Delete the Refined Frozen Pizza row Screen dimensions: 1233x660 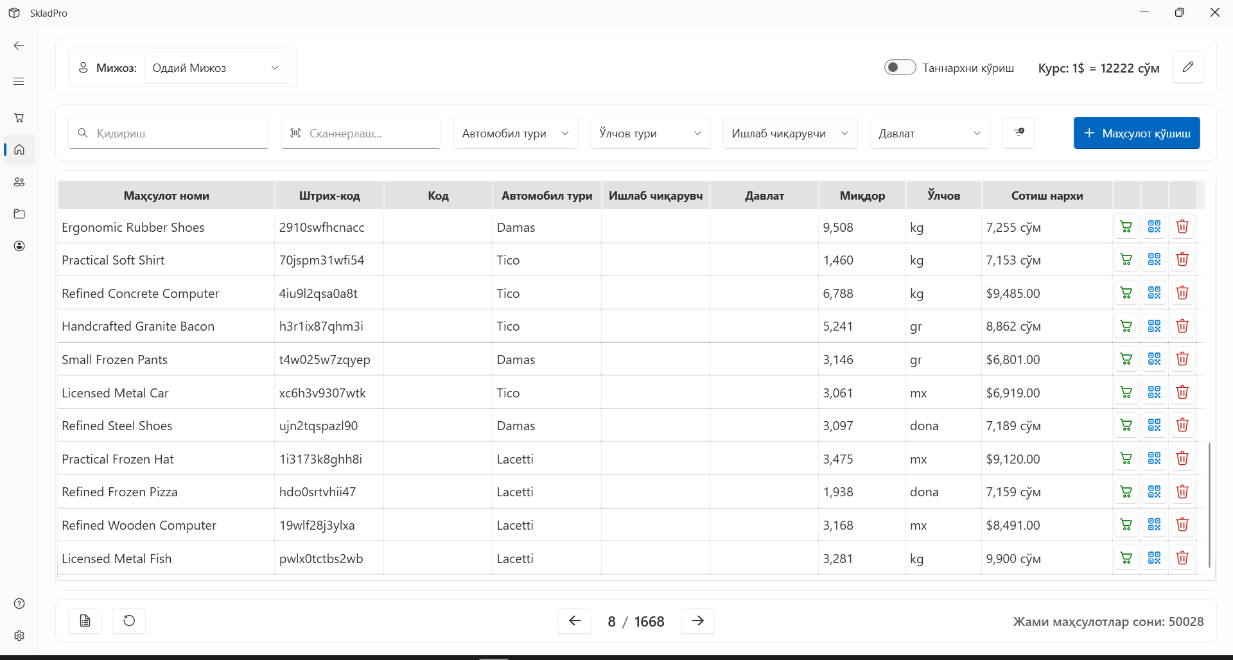click(1182, 491)
